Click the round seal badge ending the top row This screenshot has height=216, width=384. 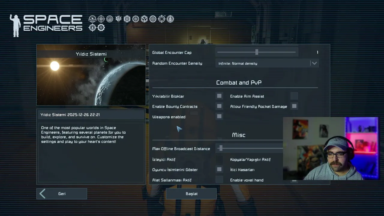[x=170, y=19]
